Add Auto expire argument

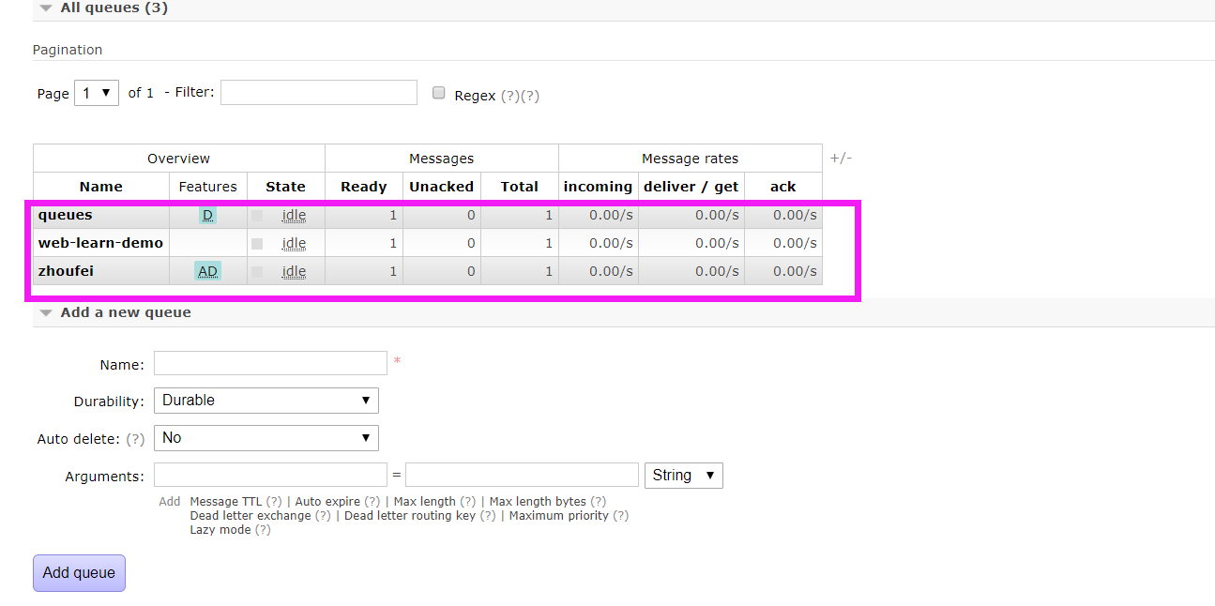click(327, 502)
